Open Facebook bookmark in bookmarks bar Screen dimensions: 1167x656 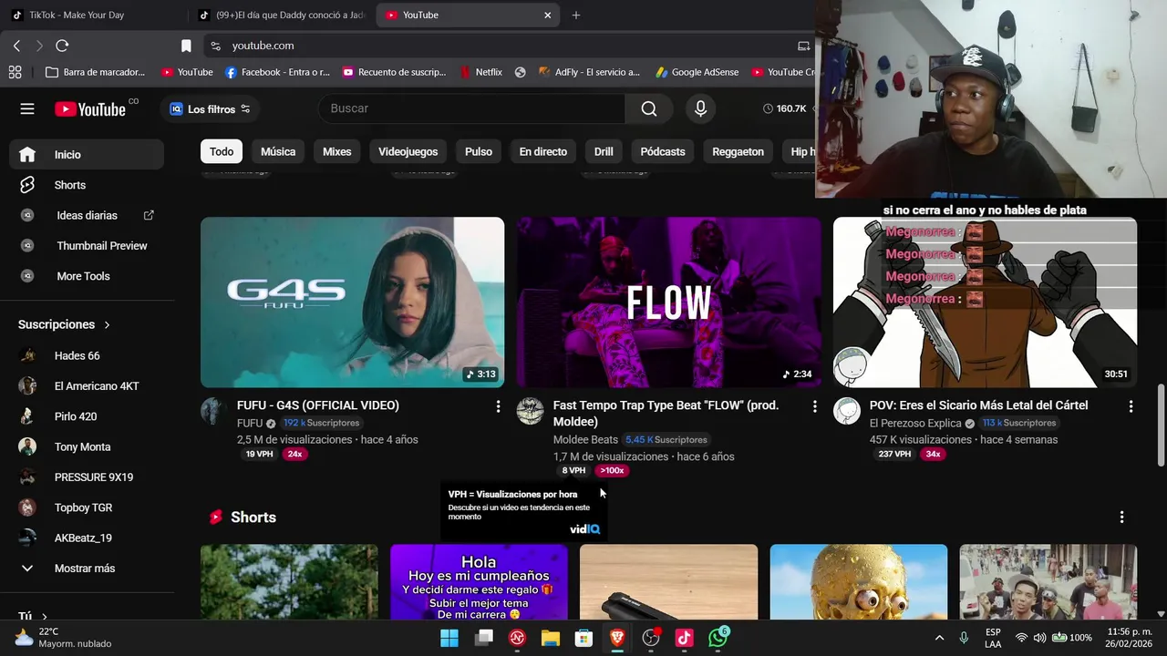coord(277,72)
